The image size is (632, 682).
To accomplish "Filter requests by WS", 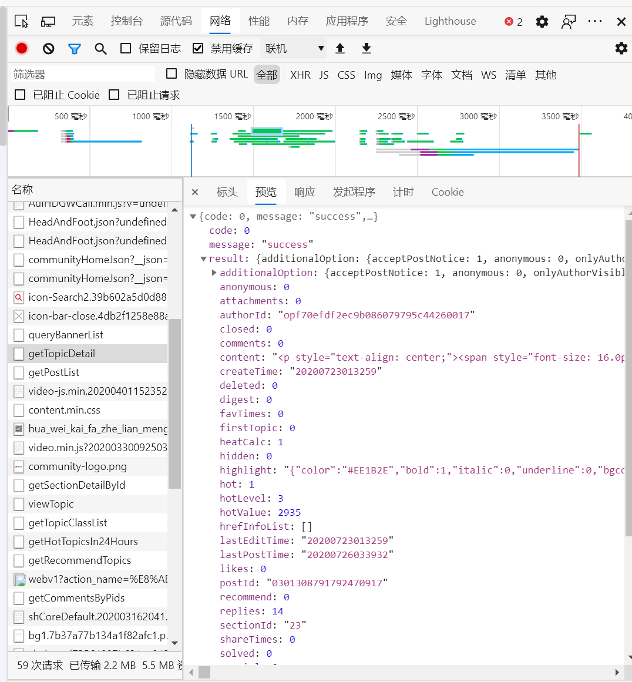I will pyautogui.click(x=489, y=75).
